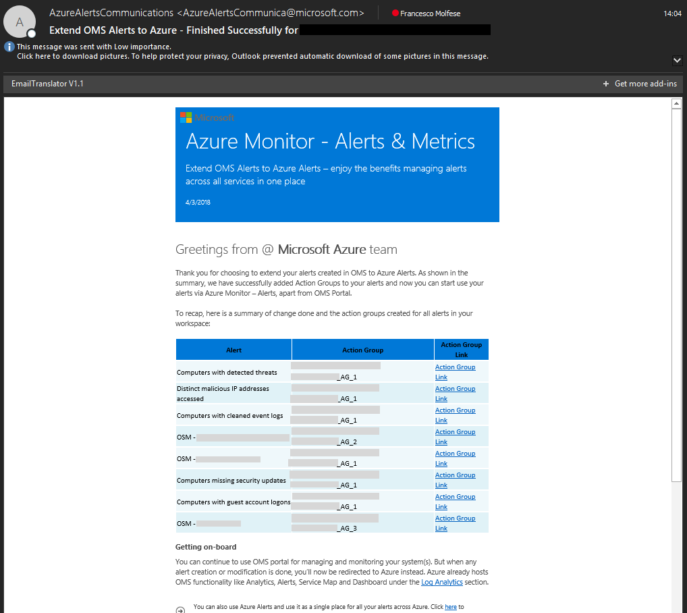The height and width of the screenshot is (613, 687).
Task: Open Action Group Link for Distinct malicious IP addresses
Action: (x=455, y=394)
